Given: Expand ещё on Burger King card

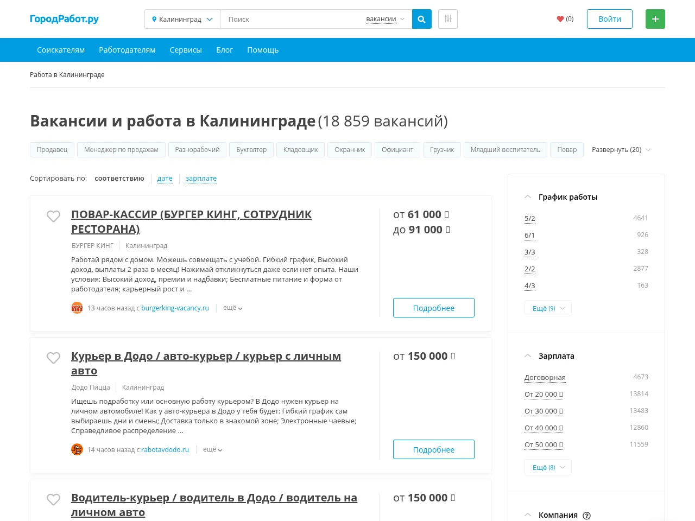Looking at the screenshot, I should [233, 308].
